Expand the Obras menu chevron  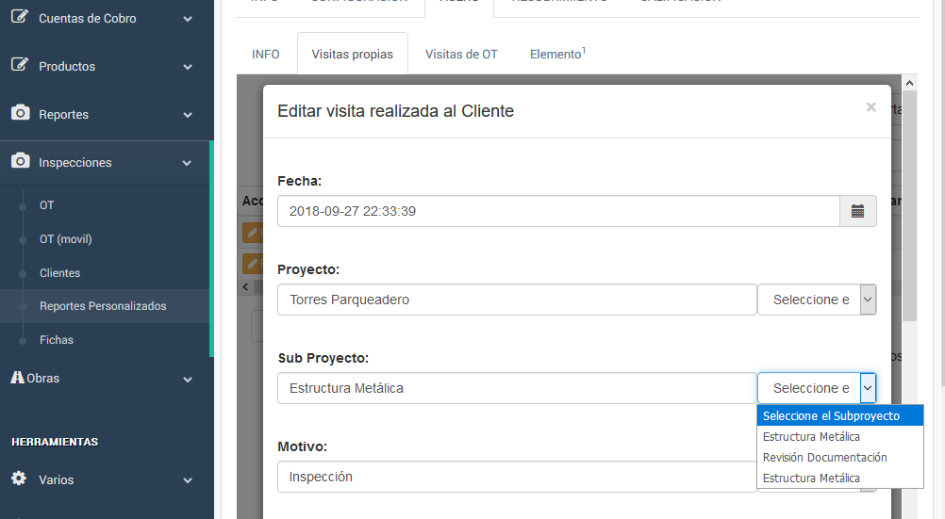[x=188, y=380]
